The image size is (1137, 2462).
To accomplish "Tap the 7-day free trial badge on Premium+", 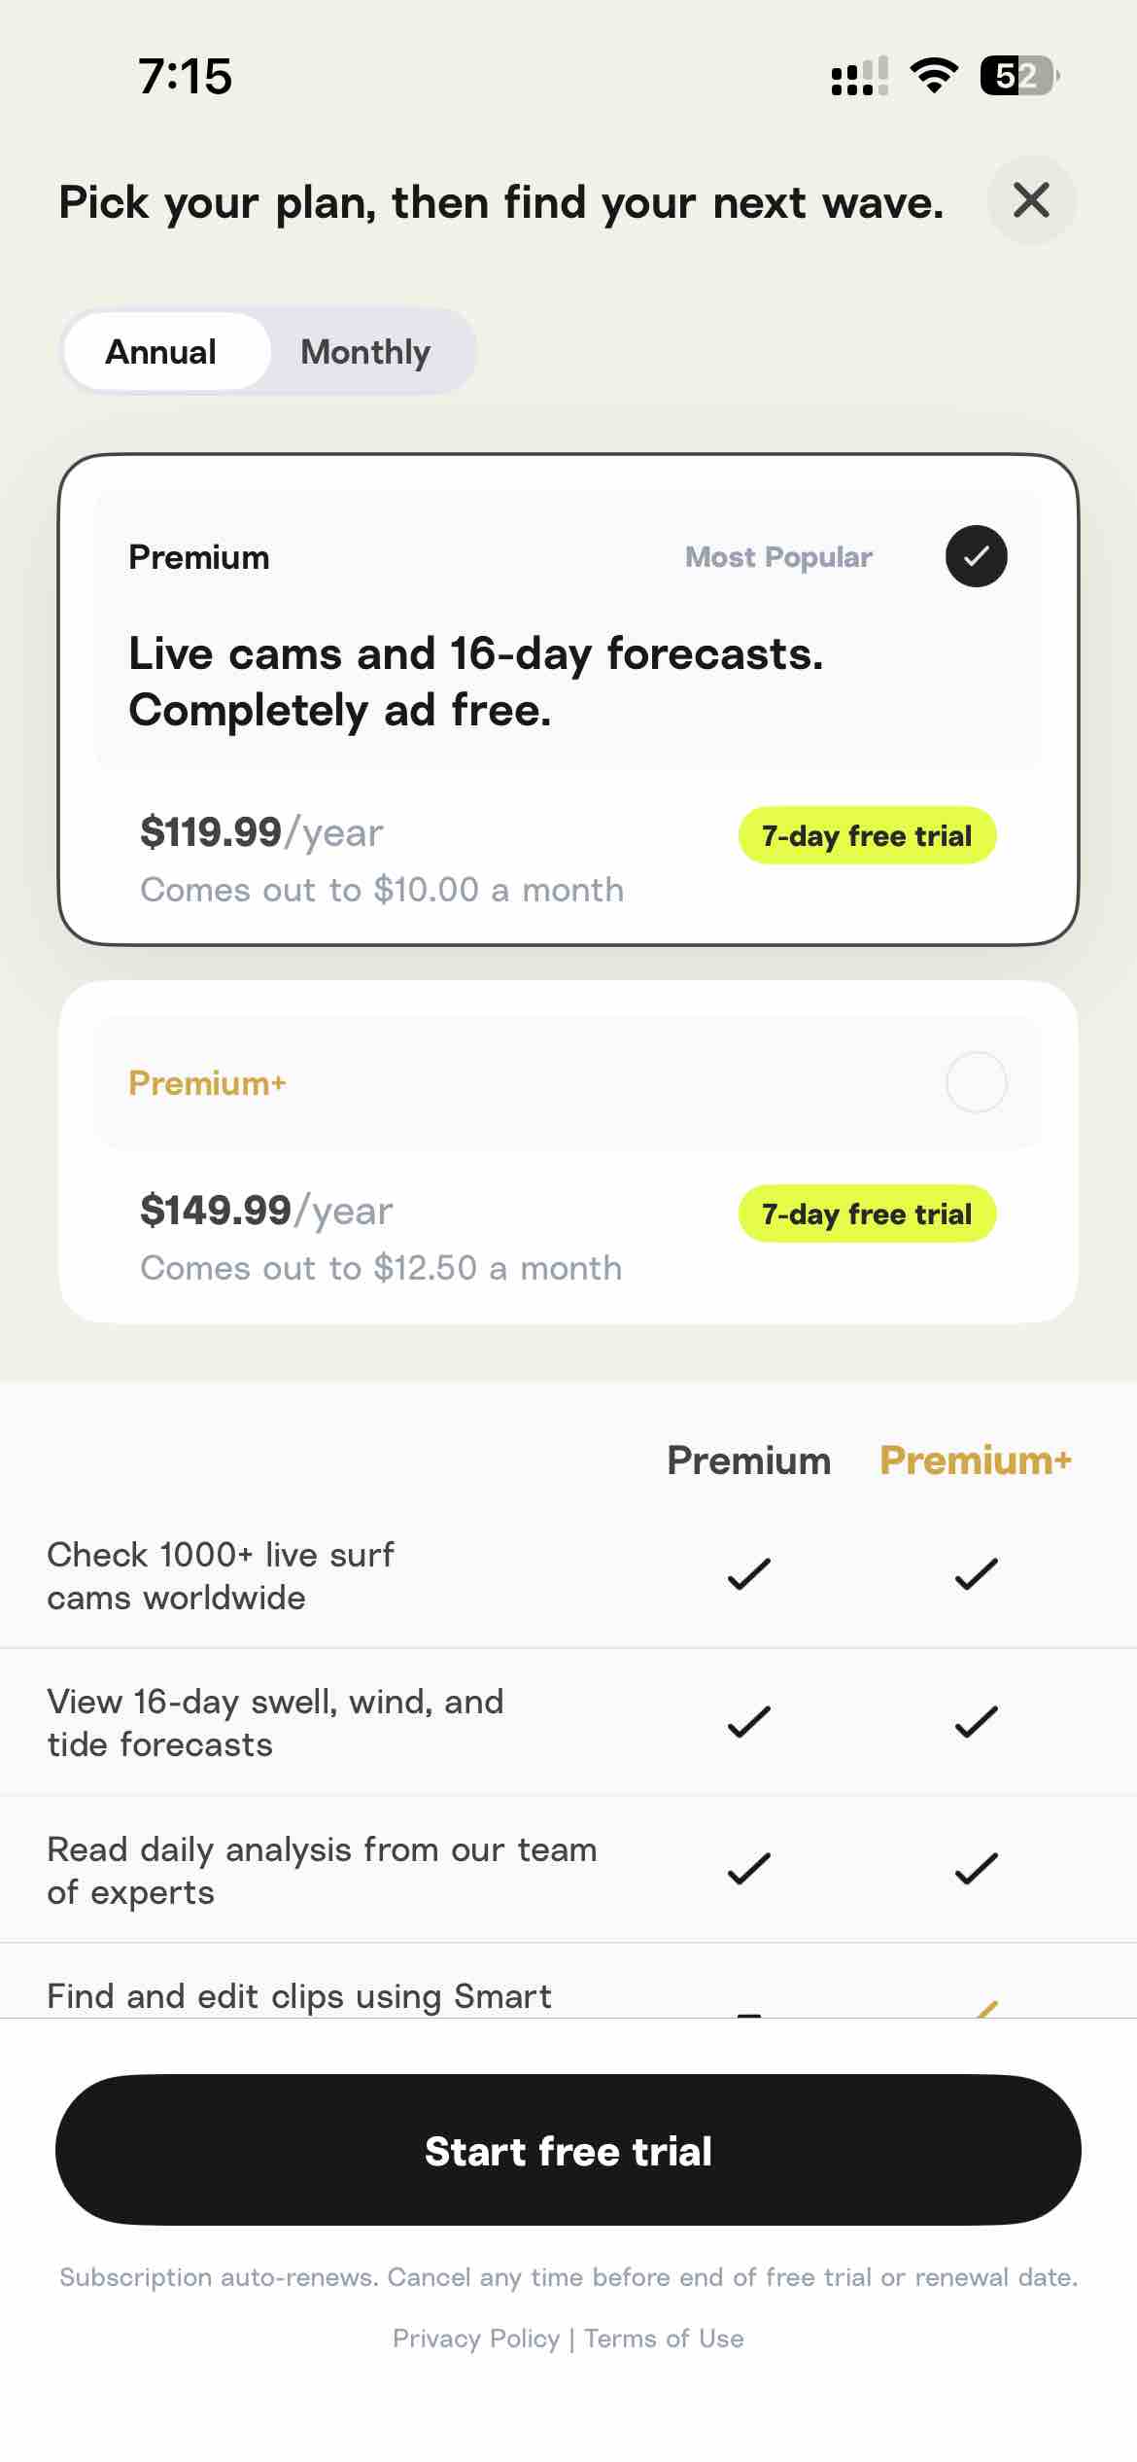I will pyautogui.click(x=867, y=1213).
